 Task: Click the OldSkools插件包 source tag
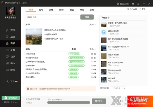(x=76, y=65)
